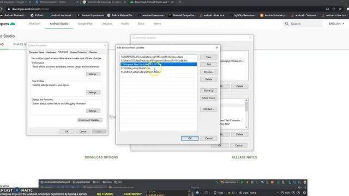The height and width of the screenshot is (196, 349).
Task: Open the ENGLISH language dropdown
Action: [x=336, y=24]
